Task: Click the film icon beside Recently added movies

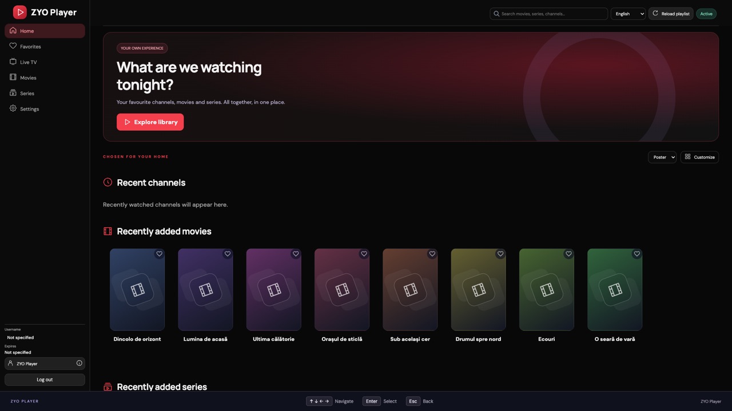Action: coord(108,231)
